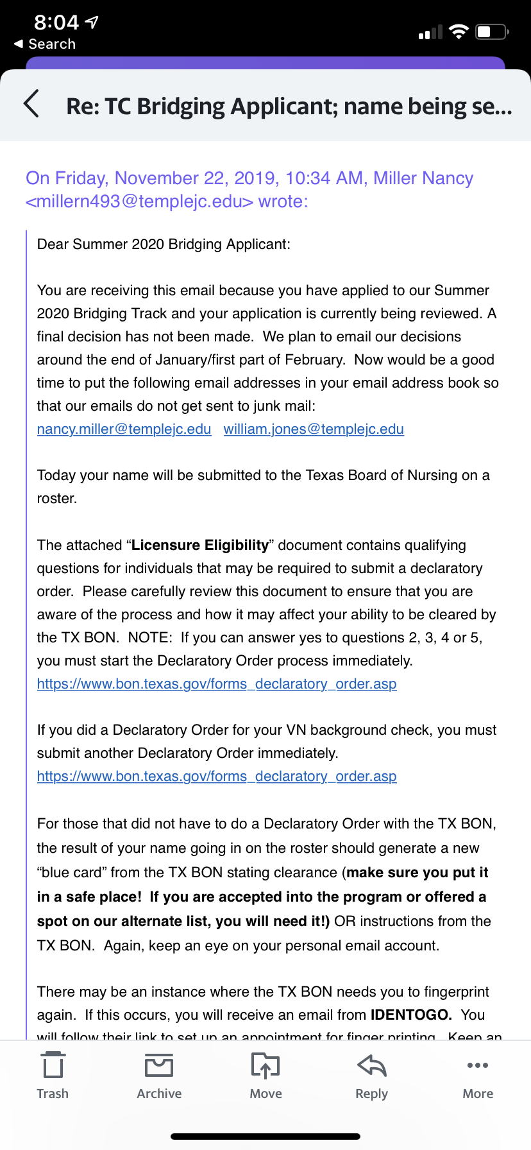Viewport: 531px width, 1150px height.
Task: Tap the cellular signal bars
Action: point(430,32)
